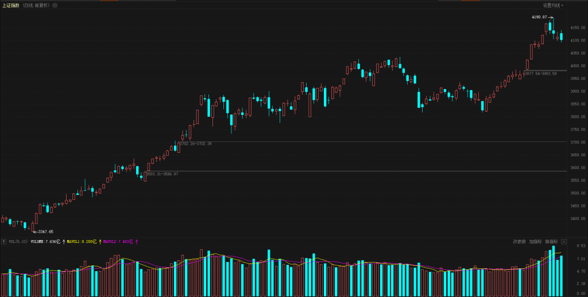Click the 加指标 button
The image size is (588, 297).
[535, 242]
